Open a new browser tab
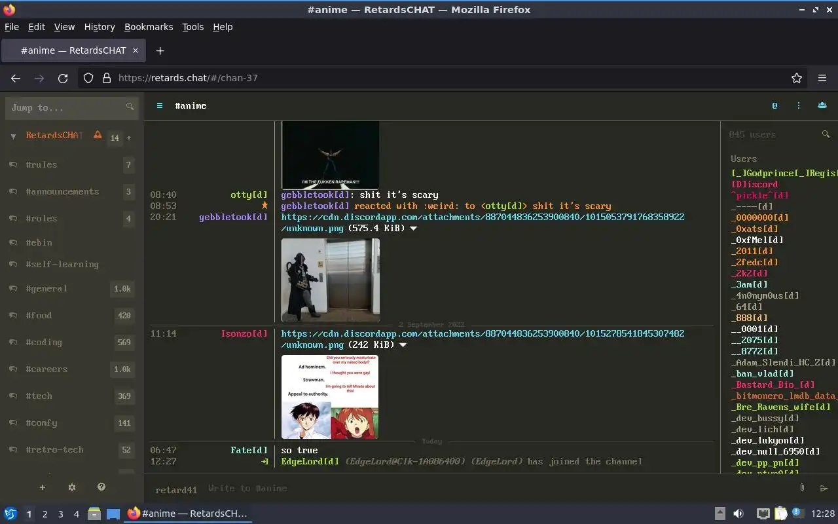The image size is (838, 524). coord(160,50)
